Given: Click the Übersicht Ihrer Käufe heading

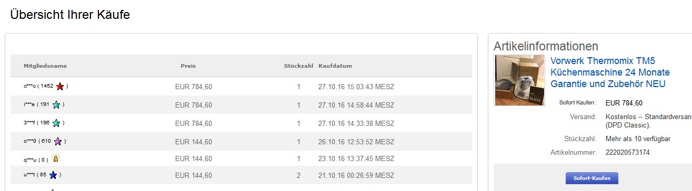Looking at the screenshot, I should coord(70,15).
